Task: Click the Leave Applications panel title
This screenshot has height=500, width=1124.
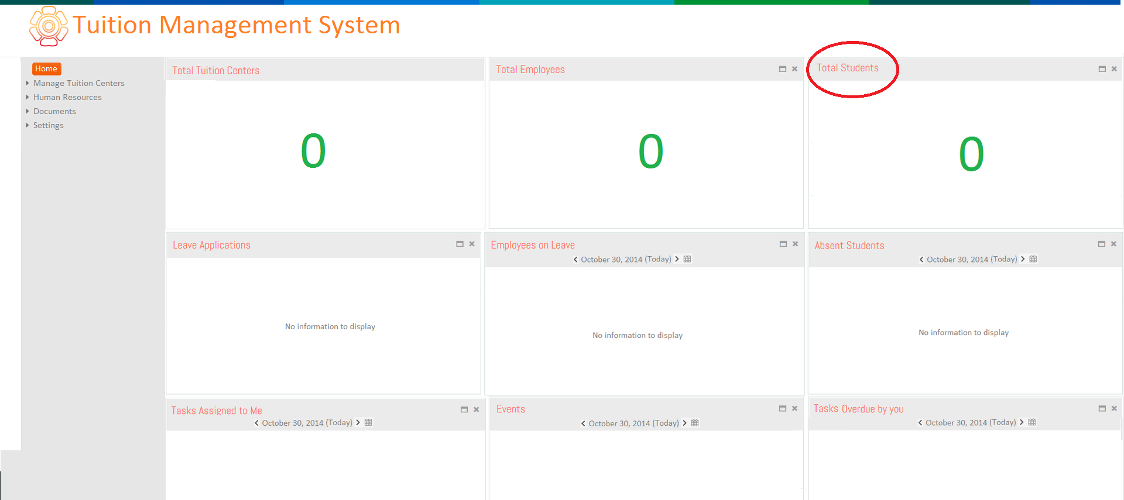Action: click(211, 245)
